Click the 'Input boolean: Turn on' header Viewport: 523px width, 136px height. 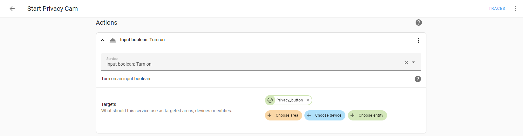click(142, 40)
